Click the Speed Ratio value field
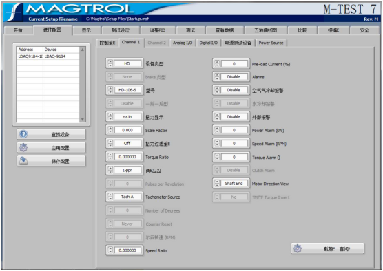The height and width of the screenshot is (271, 383). [x=127, y=250]
